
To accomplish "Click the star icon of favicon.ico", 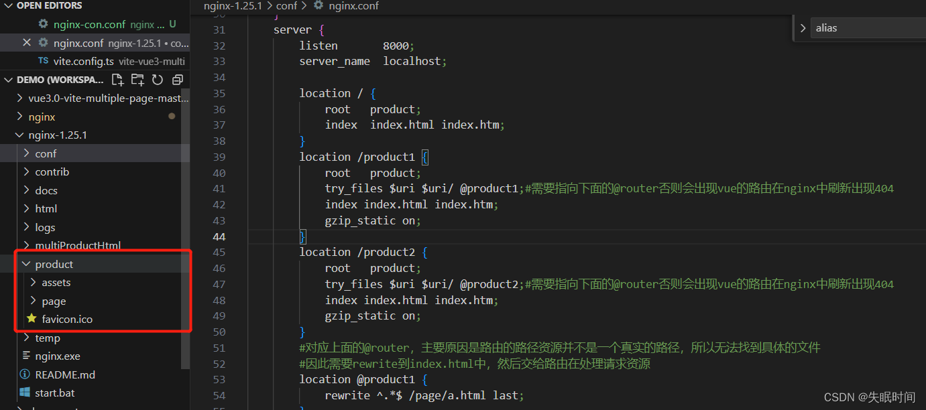I will (x=32, y=319).
